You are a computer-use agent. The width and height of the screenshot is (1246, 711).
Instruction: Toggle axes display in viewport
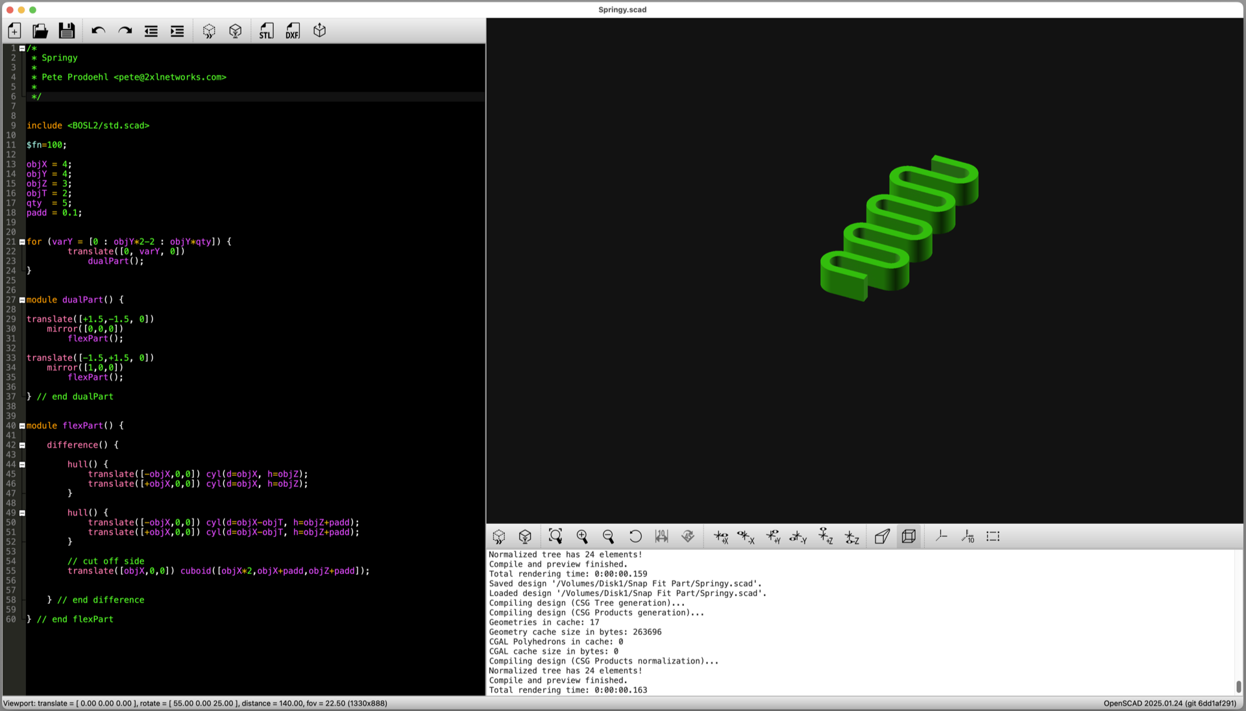pos(941,536)
